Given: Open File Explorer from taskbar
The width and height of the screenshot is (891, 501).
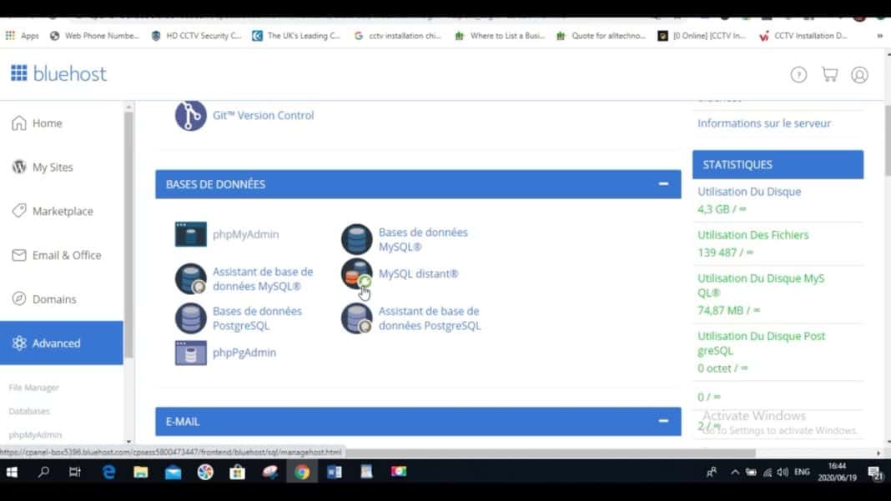Looking at the screenshot, I should click(x=140, y=472).
